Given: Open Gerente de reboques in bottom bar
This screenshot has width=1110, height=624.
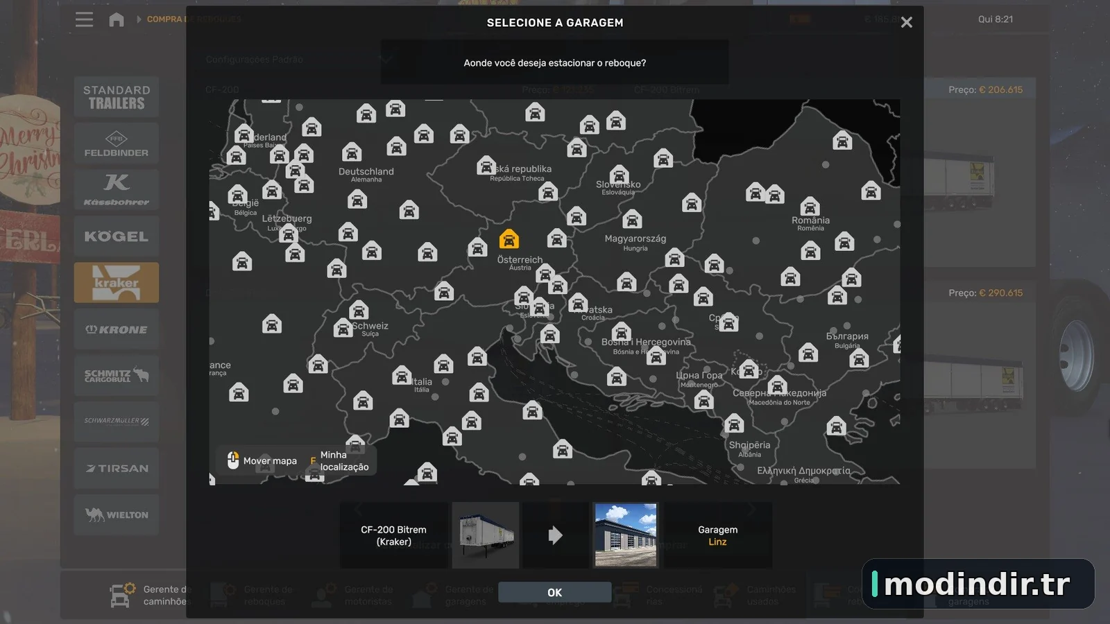Looking at the screenshot, I should click(251, 595).
